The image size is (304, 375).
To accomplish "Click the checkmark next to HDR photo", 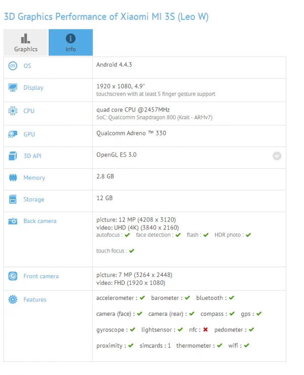I will (248, 235).
